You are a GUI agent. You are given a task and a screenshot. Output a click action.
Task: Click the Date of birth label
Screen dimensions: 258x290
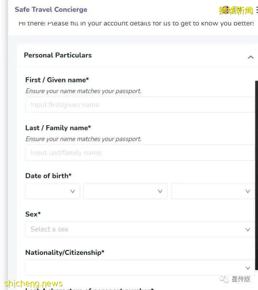coord(48,176)
